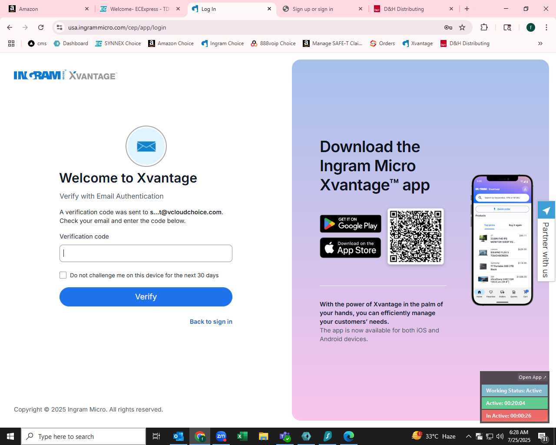Image resolution: width=556 pixels, height=445 pixels.
Task: Click the Active timer in the tracker widget
Action: (x=514, y=403)
